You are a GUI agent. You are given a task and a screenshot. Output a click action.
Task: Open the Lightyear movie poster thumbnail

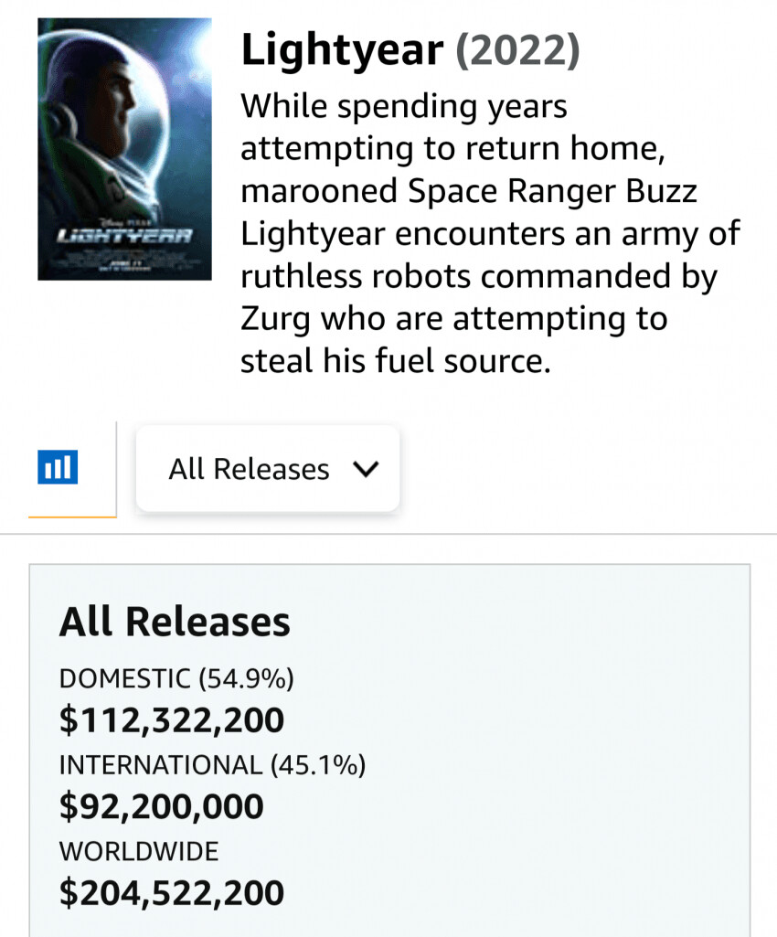coord(124,148)
